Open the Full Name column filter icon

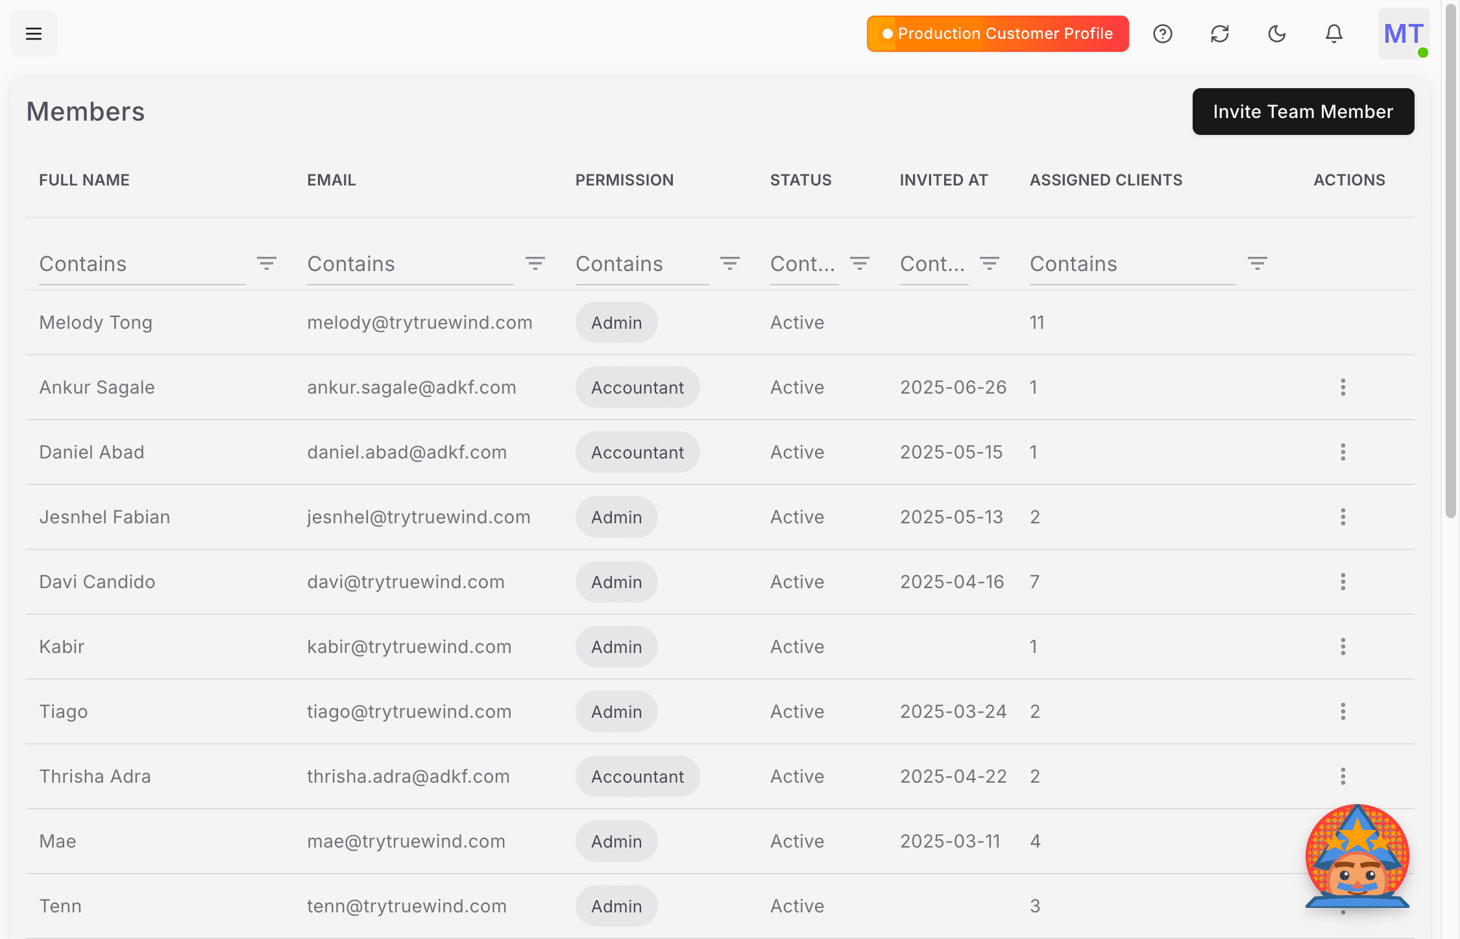[x=267, y=263]
